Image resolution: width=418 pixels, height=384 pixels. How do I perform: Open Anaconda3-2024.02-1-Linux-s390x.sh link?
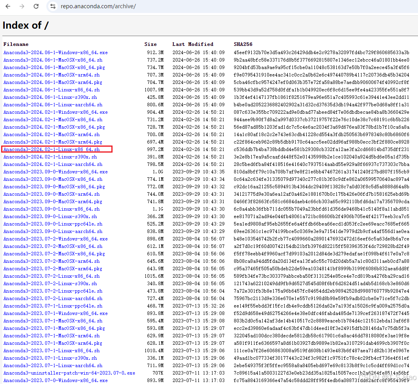coord(50,157)
